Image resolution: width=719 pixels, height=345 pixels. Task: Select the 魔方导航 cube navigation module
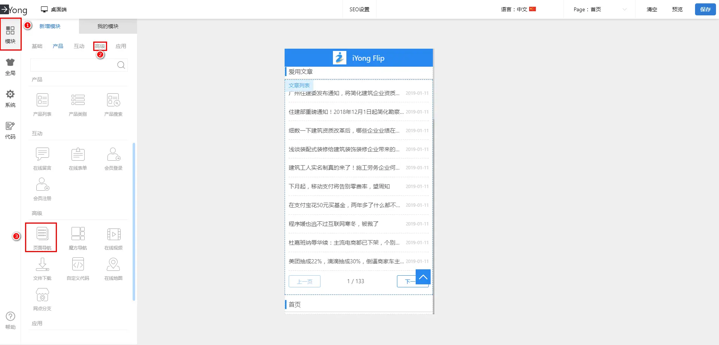[78, 237]
